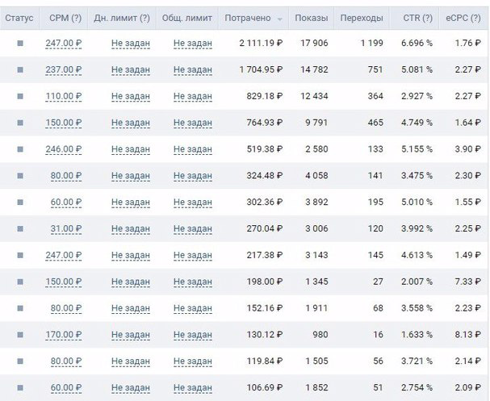Click status square icon in 519.38 ₽ row
The image size is (490, 401).
[20, 149]
